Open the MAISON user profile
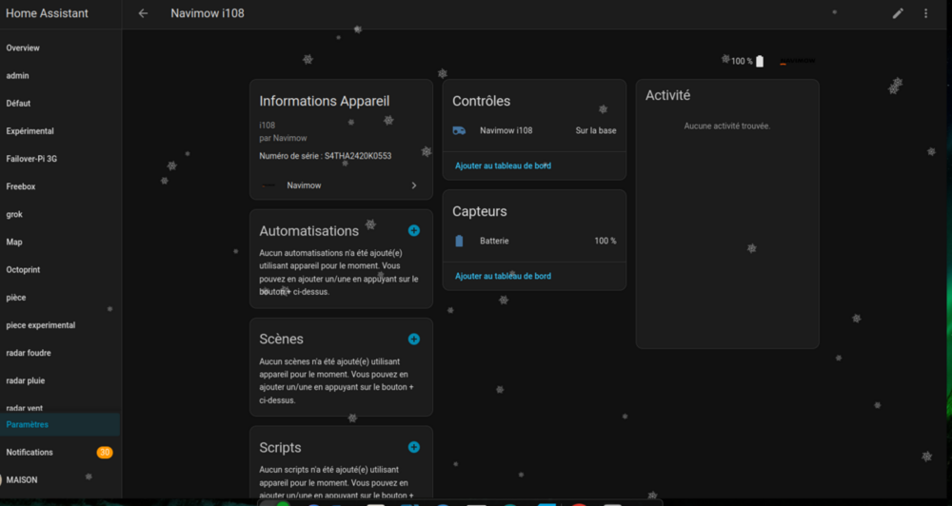 pyautogui.click(x=59, y=480)
